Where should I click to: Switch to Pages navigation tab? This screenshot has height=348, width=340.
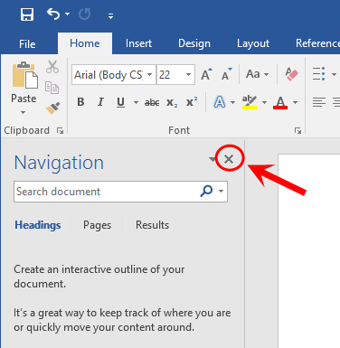pos(97,225)
